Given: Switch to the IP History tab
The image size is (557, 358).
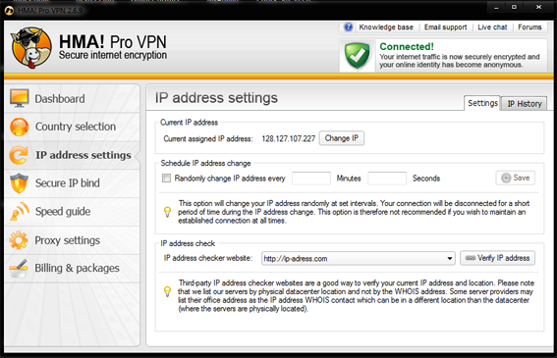Looking at the screenshot, I should pyautogui.click(x=524, y=104).
